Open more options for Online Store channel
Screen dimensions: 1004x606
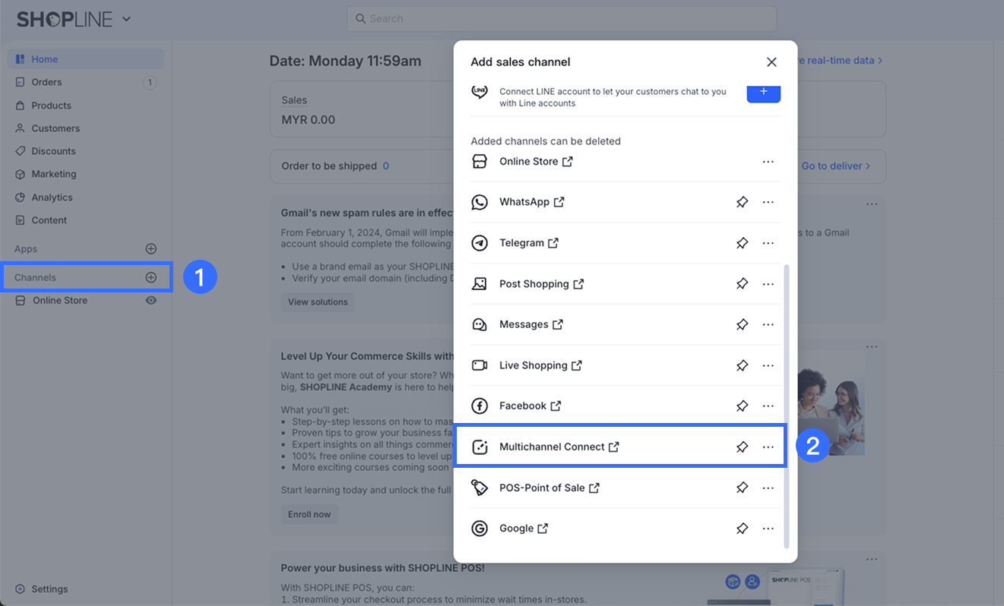coord(768,162)
